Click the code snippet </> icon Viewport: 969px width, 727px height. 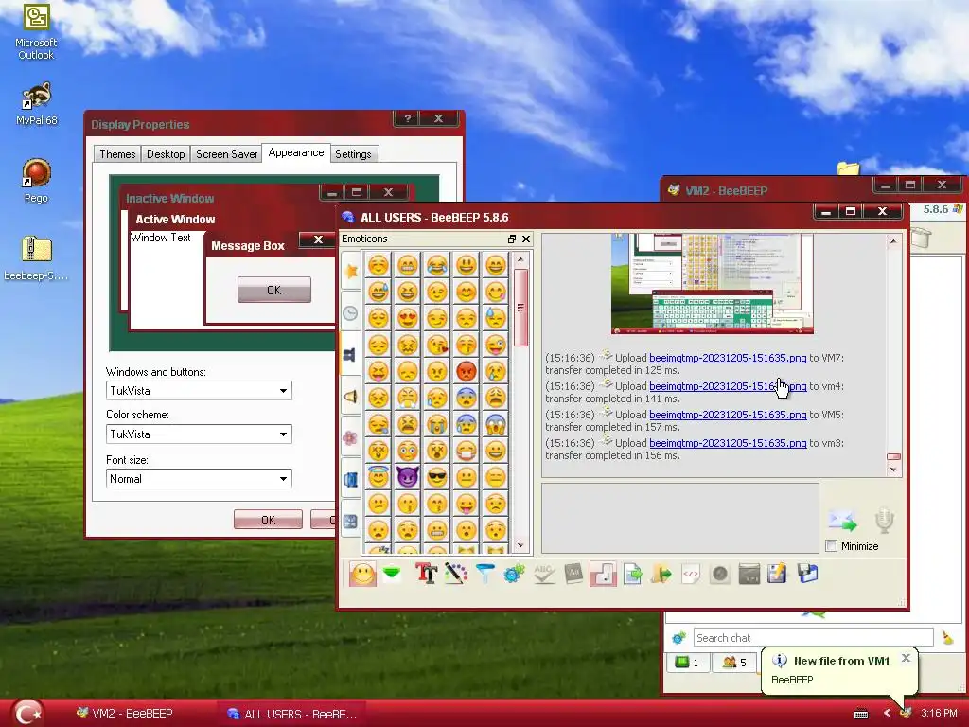(690, 575)
